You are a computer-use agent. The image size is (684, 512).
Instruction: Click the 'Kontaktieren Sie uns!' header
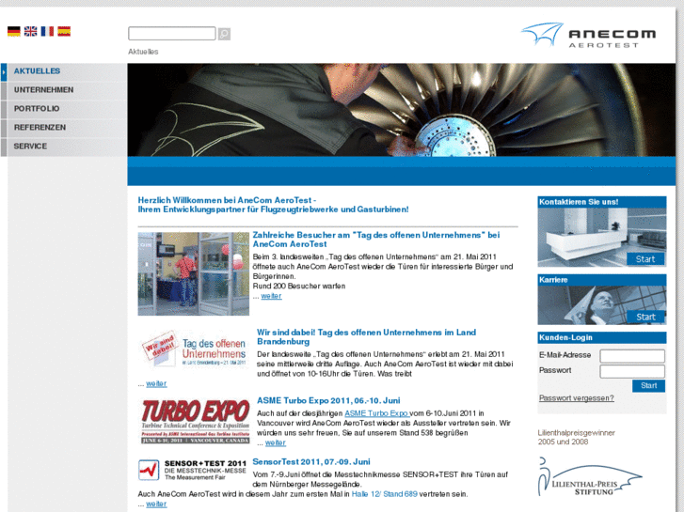point(602,202)
